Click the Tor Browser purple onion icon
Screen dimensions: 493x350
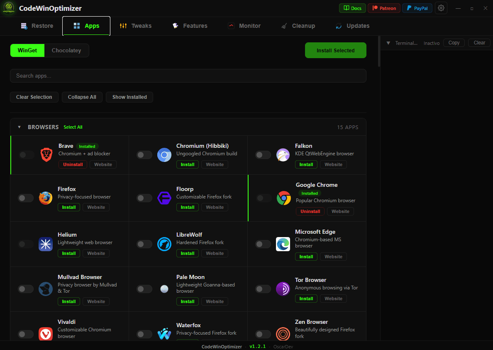click(x=283, y=289)
